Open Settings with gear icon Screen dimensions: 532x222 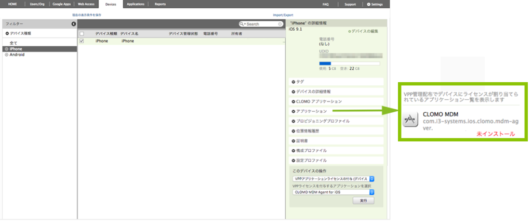point(375,4)
